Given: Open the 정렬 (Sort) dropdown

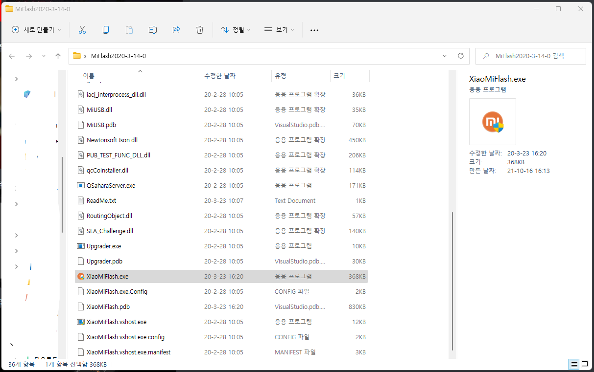Looking at the screenshot, I should (236, 30).
